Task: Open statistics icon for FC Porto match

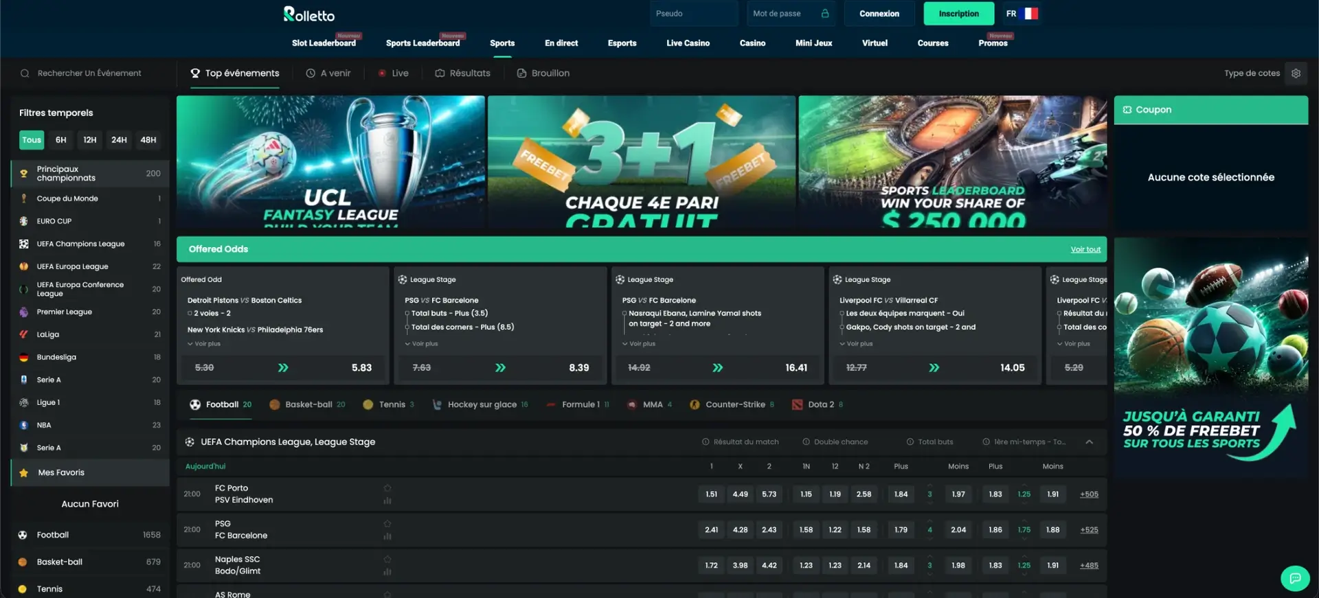Action: (387, 501)
